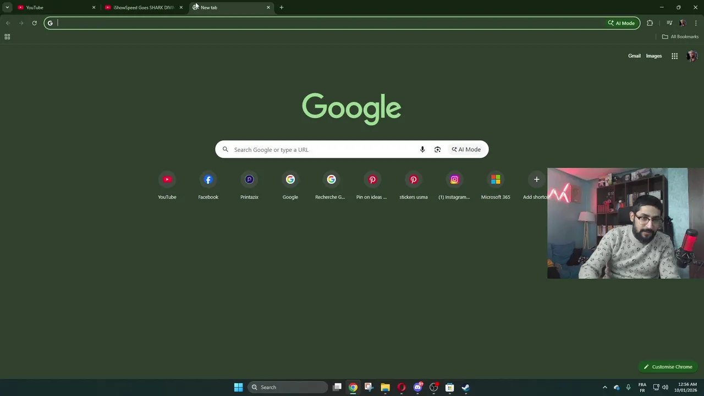
Task: Open Snipping Tool from the taskbar
Action: point(369,387)
